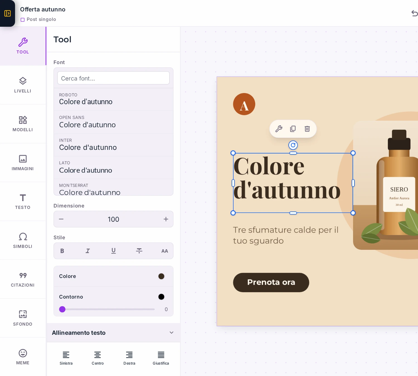Image resolution: width=418 pixels, height=376 pixels.
Task: Align text left with Sinistra
Action: point(66,358)
